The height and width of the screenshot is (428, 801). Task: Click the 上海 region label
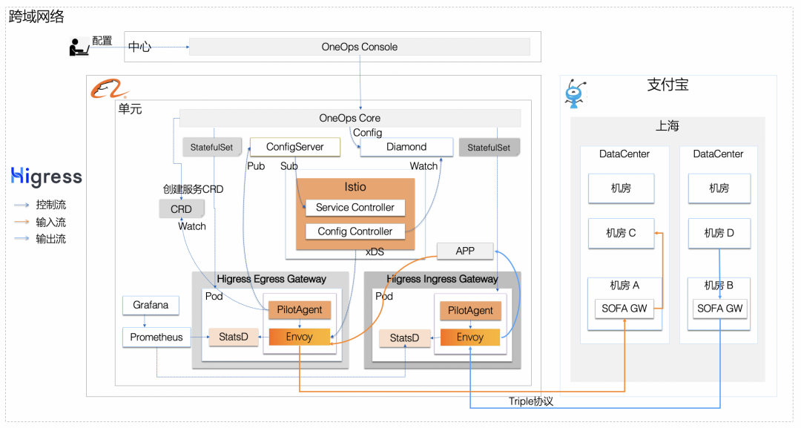667,125
